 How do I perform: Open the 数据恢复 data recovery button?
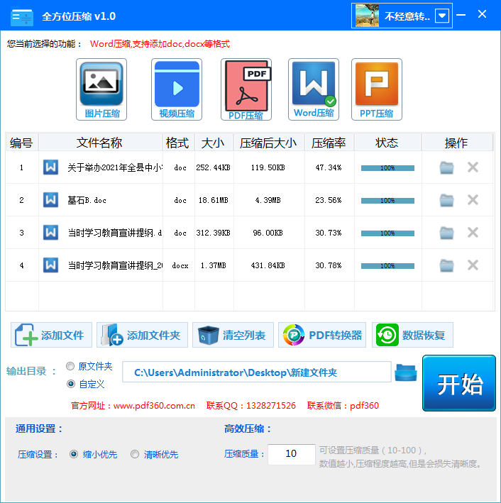[413, 335]
